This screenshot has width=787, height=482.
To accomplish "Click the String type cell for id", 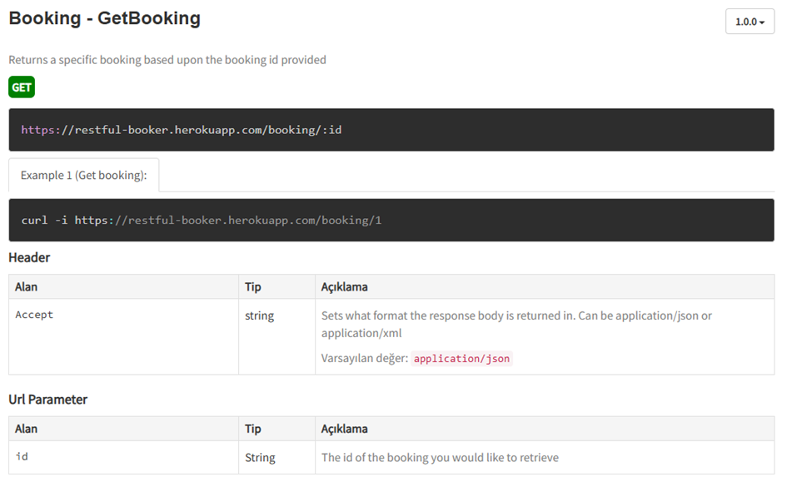I will (260, 458).
